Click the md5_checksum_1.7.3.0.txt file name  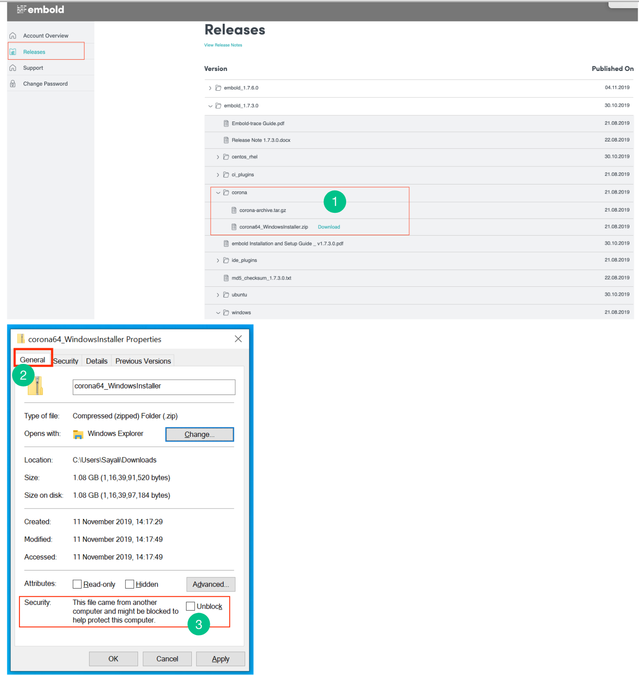pos(261,278)
